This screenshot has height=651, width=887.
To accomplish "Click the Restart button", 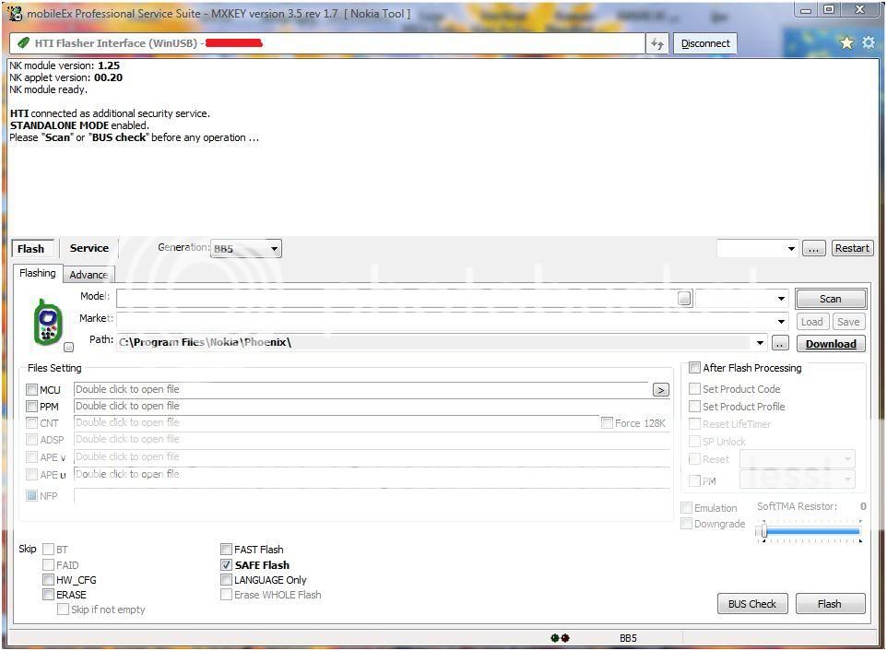I will click(x=852, y=248).
